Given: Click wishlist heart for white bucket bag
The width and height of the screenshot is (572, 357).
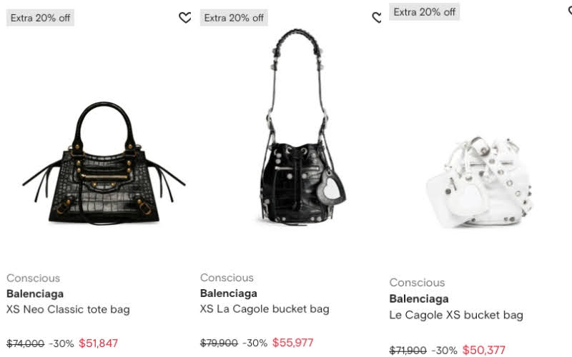Looking at the screenshot, I should pos(570,11).
